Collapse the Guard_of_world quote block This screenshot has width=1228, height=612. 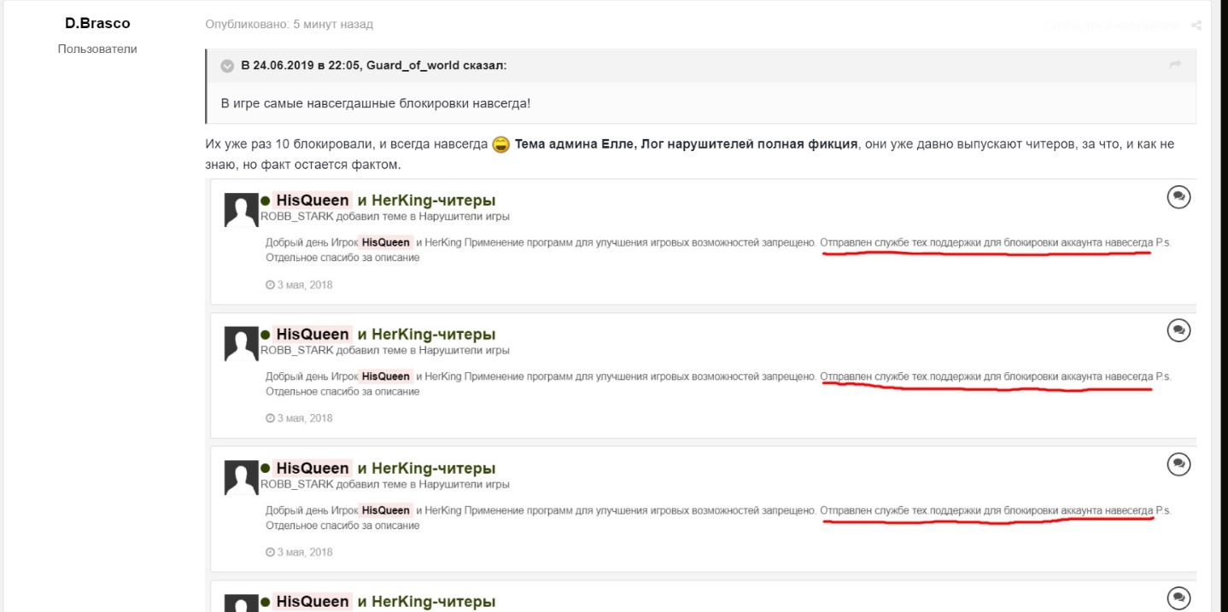click(227, 66)
